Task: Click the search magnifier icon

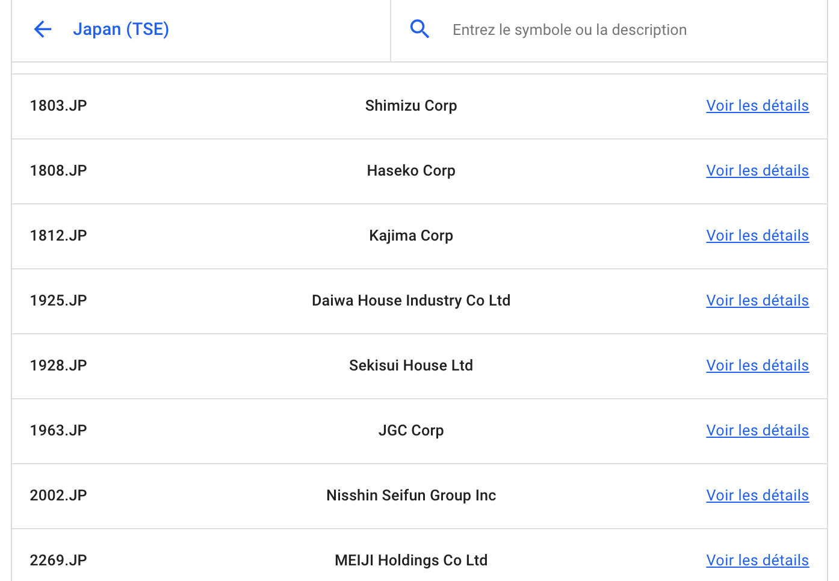Action: [x=419, y=29]
